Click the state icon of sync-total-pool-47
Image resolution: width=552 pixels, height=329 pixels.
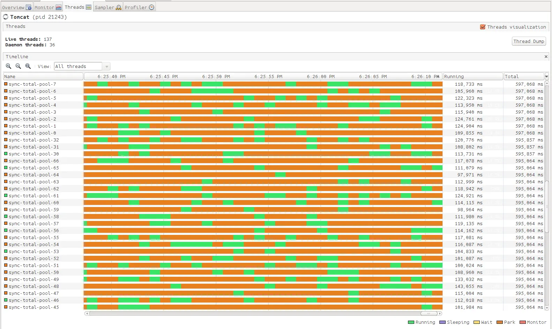coord(6,293)
